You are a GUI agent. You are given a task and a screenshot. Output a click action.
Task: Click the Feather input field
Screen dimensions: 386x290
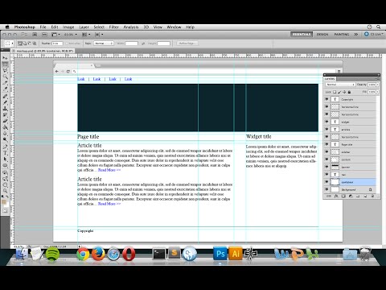pyautogui.click(x=57, y=43)
